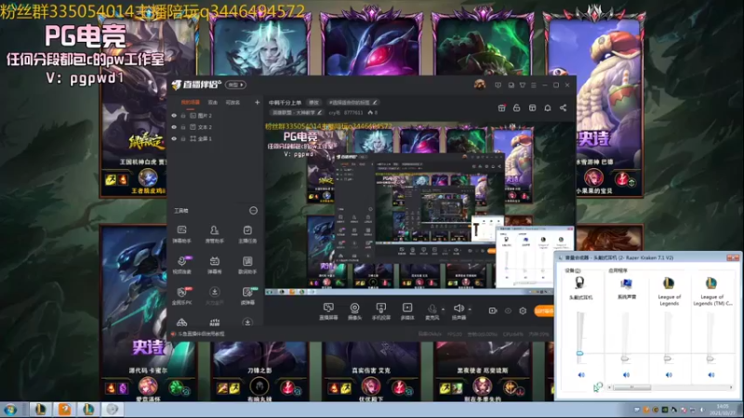Image resolution: width=744 pixels, height=418 pixels.
Task: Click the user avatar in title bar
Action: coord(480,85)
